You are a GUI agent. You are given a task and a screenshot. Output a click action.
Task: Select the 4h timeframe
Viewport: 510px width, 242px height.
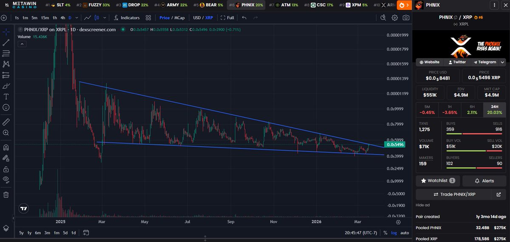tap(63, 18)
